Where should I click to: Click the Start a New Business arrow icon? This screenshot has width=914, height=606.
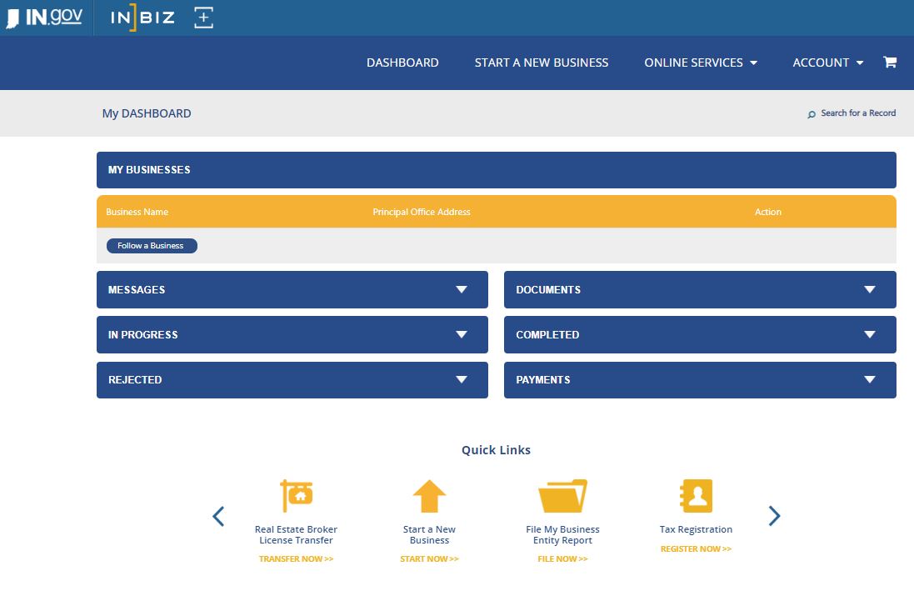pos(429,496)
